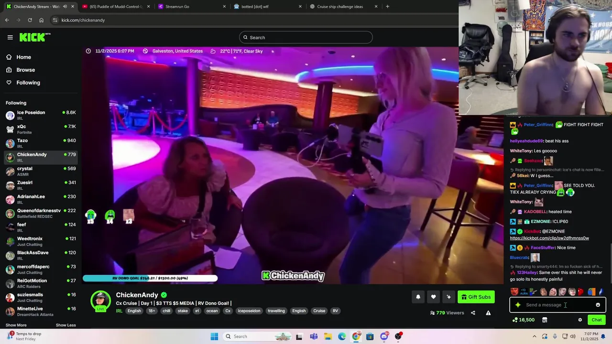Open Tazo channel in Following list

coord(41,143)
